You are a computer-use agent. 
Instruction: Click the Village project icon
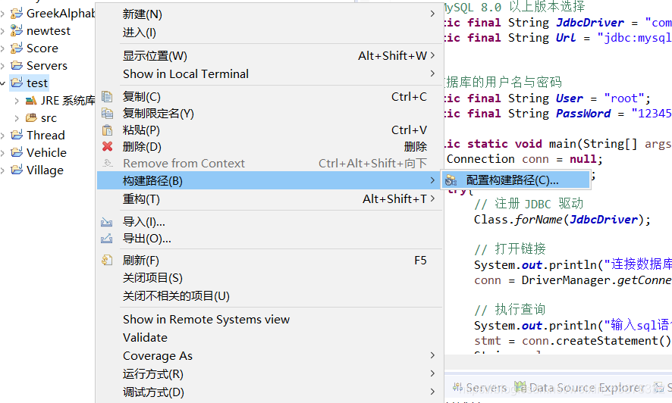tap(17, 170)
